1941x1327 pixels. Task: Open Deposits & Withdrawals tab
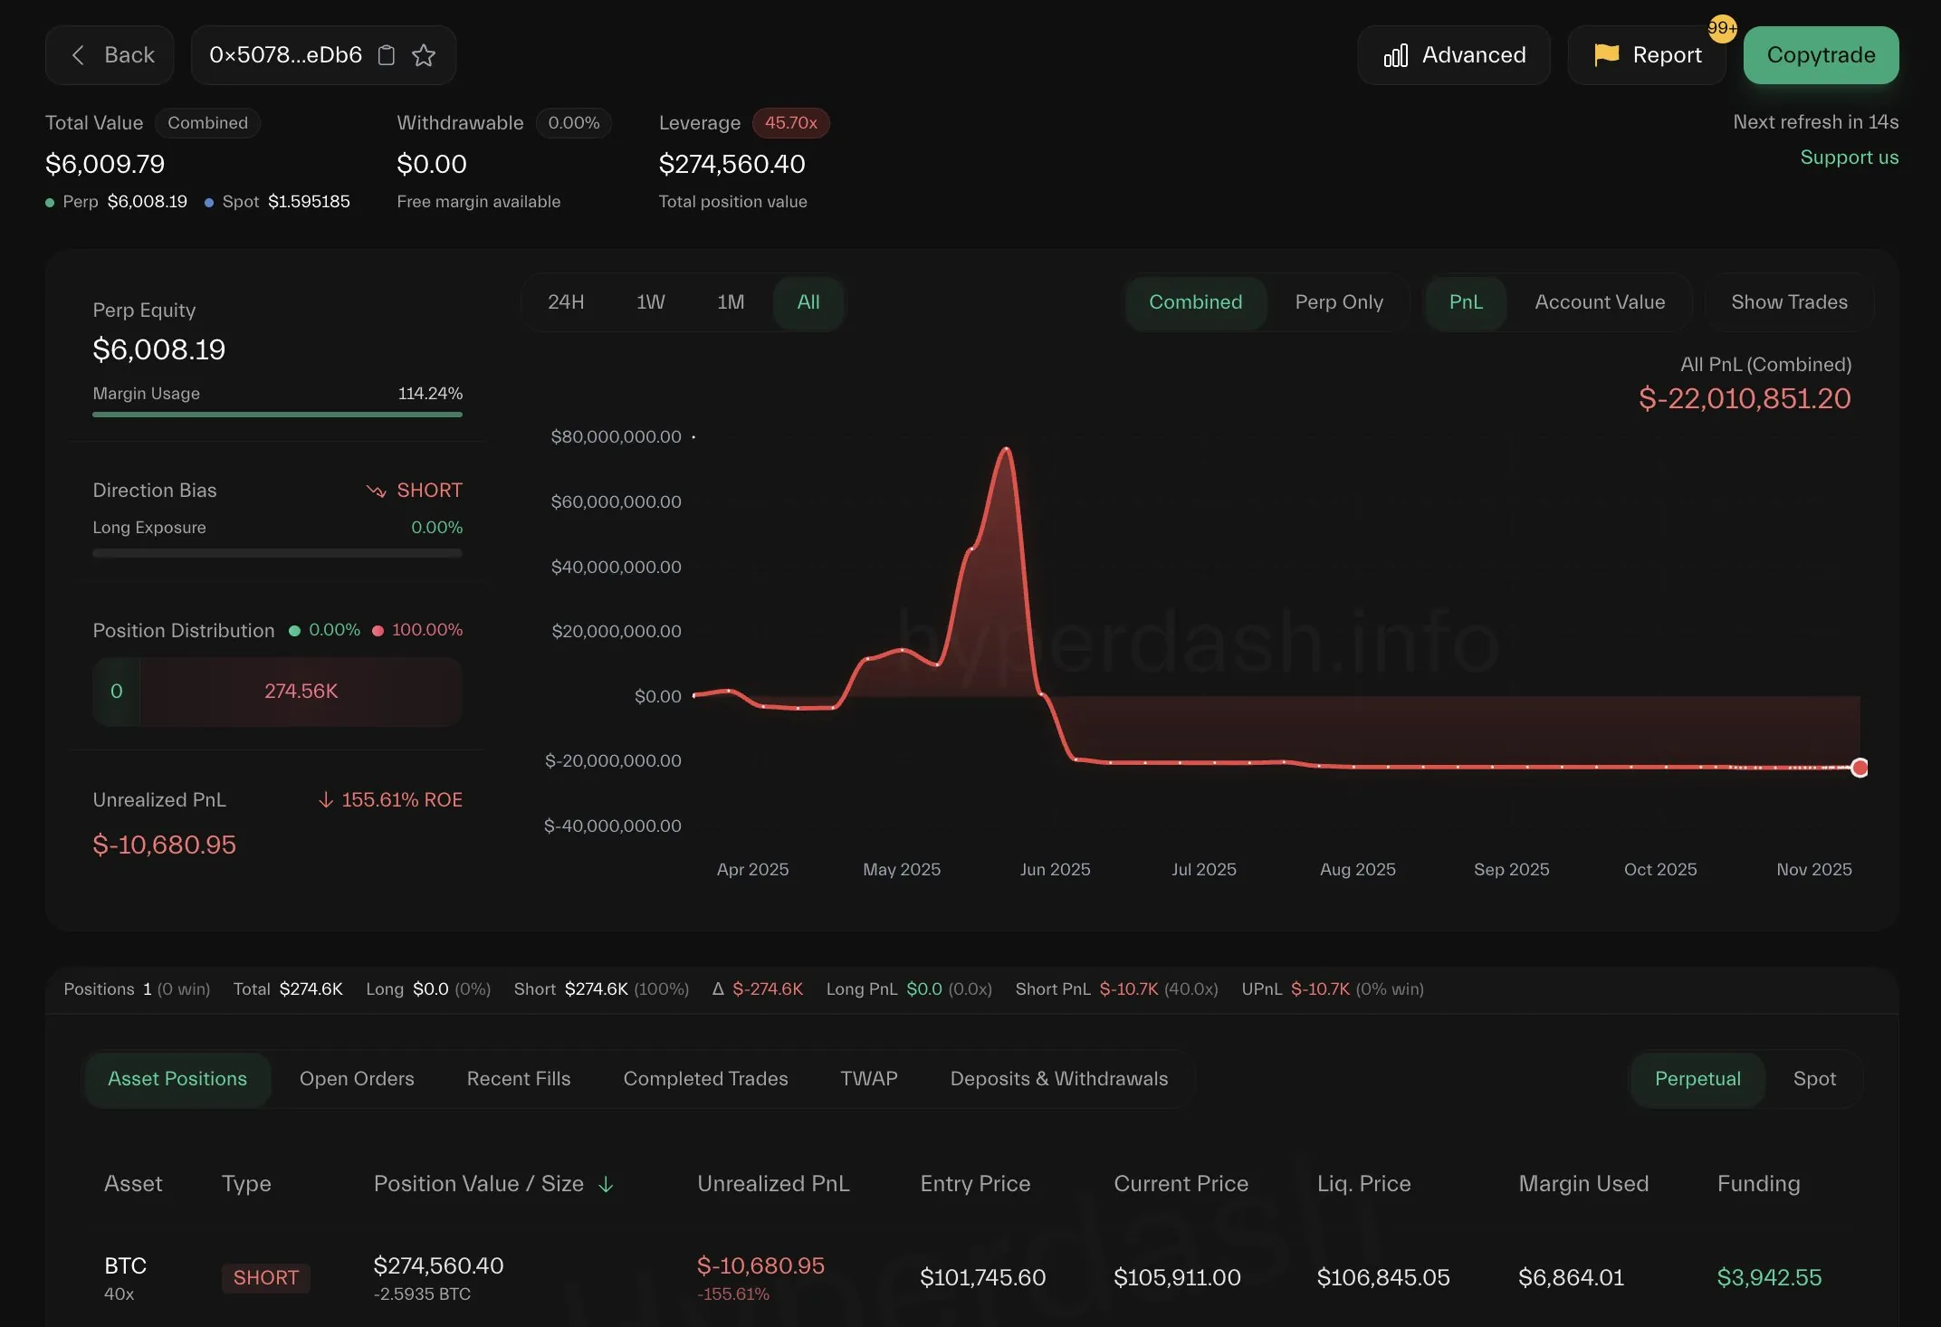click(1058, 1079)
